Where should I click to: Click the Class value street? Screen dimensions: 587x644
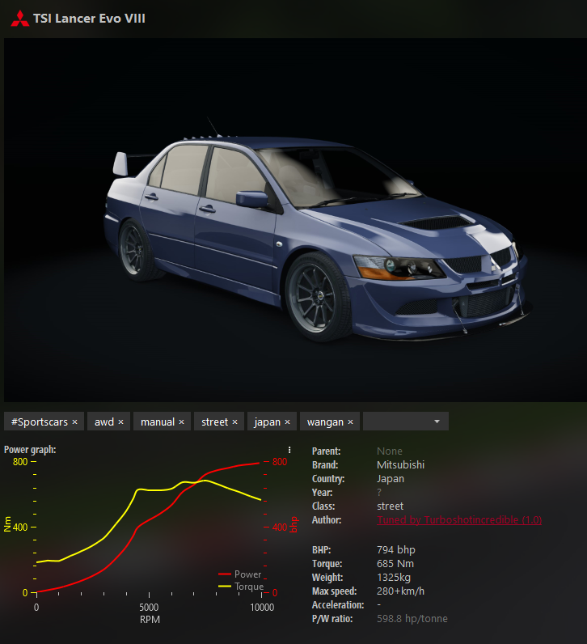(390, 506)
